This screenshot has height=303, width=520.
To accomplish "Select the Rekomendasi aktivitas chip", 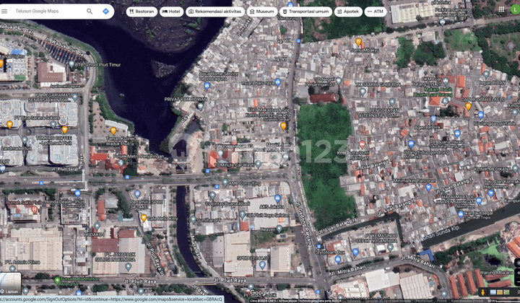I will coord(215,12).
